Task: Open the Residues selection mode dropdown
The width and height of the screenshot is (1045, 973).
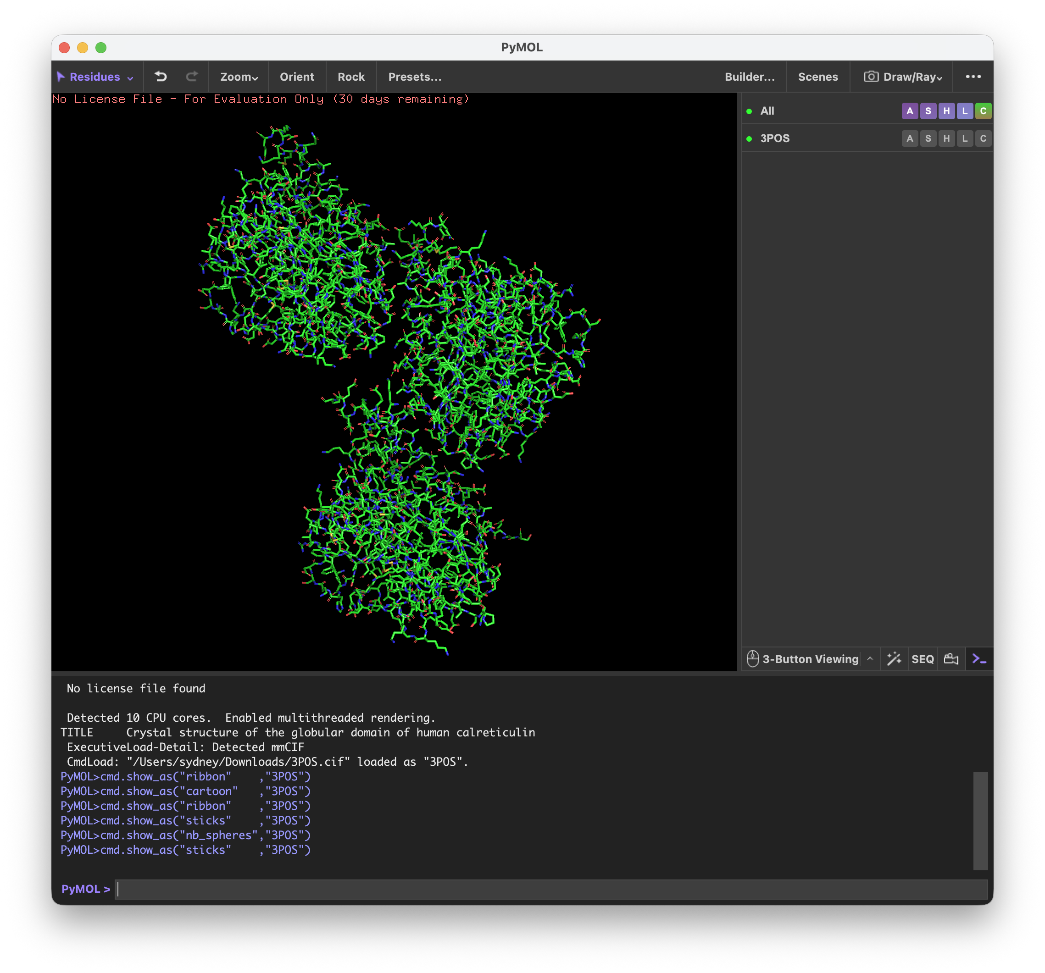Action: pos(95,77)
